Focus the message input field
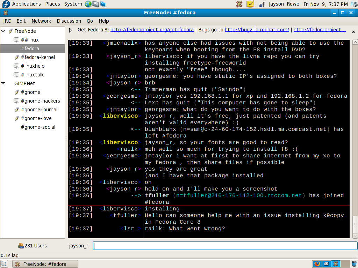The height and width of the screenshot is (268, 358). [x=225, y=246]
